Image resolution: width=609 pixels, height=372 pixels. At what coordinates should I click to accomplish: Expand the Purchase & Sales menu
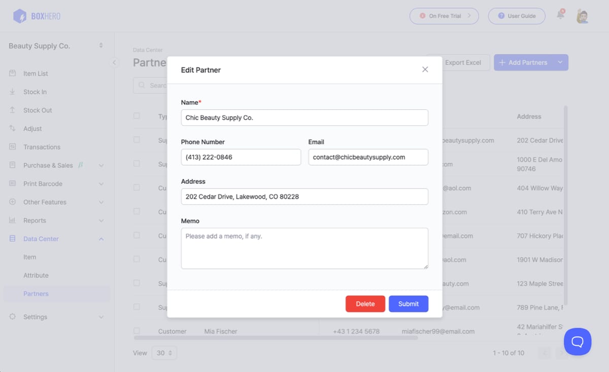pyautogui.click(x=51, y=165)
